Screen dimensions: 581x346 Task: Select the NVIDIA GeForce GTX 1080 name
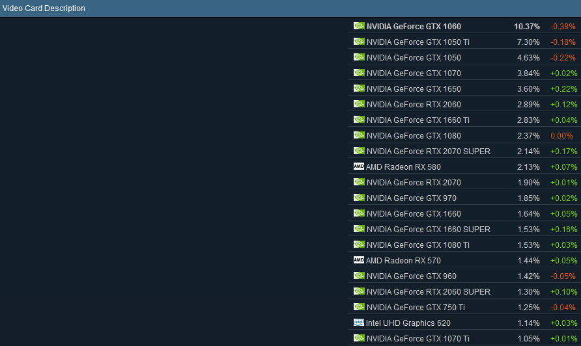click(x=414, y=136)
